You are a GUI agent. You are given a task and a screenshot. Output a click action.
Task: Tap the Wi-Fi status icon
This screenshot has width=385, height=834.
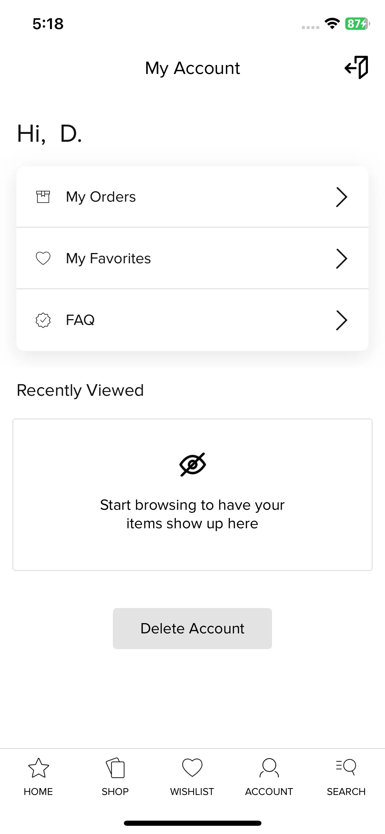[332, 23]
